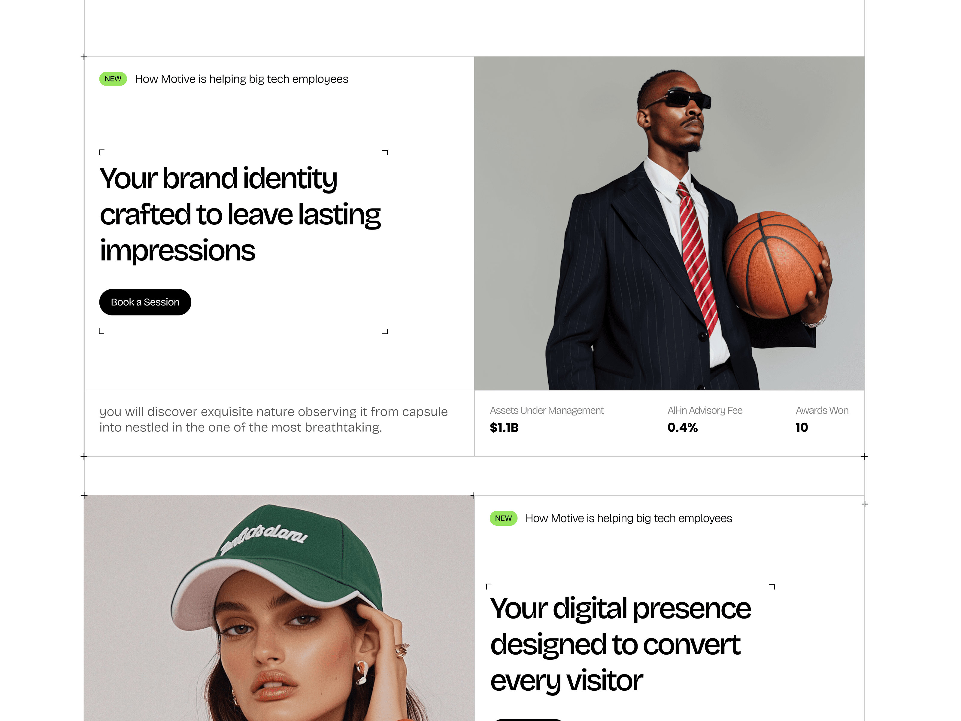The width and height of the screenshot is (961, 721).
Task: Click the exquisite nature description paragraph
Action: tap(273, 419)
